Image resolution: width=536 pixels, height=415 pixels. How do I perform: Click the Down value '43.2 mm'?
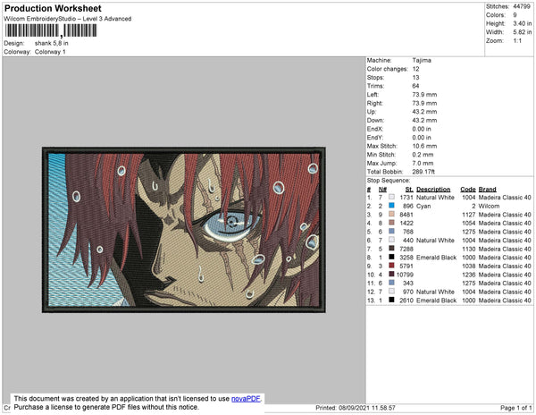[x=424, y=120]
